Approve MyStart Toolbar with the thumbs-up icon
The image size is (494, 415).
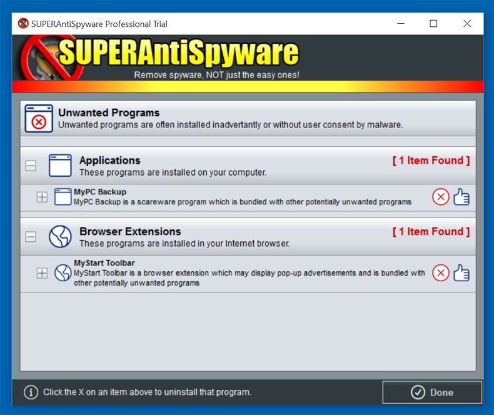click(x=461, y=272)
